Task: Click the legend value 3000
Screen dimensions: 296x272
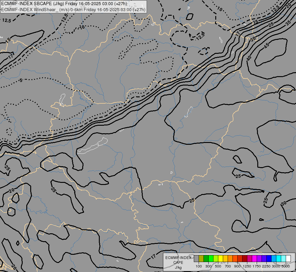Action: [276, 266]
